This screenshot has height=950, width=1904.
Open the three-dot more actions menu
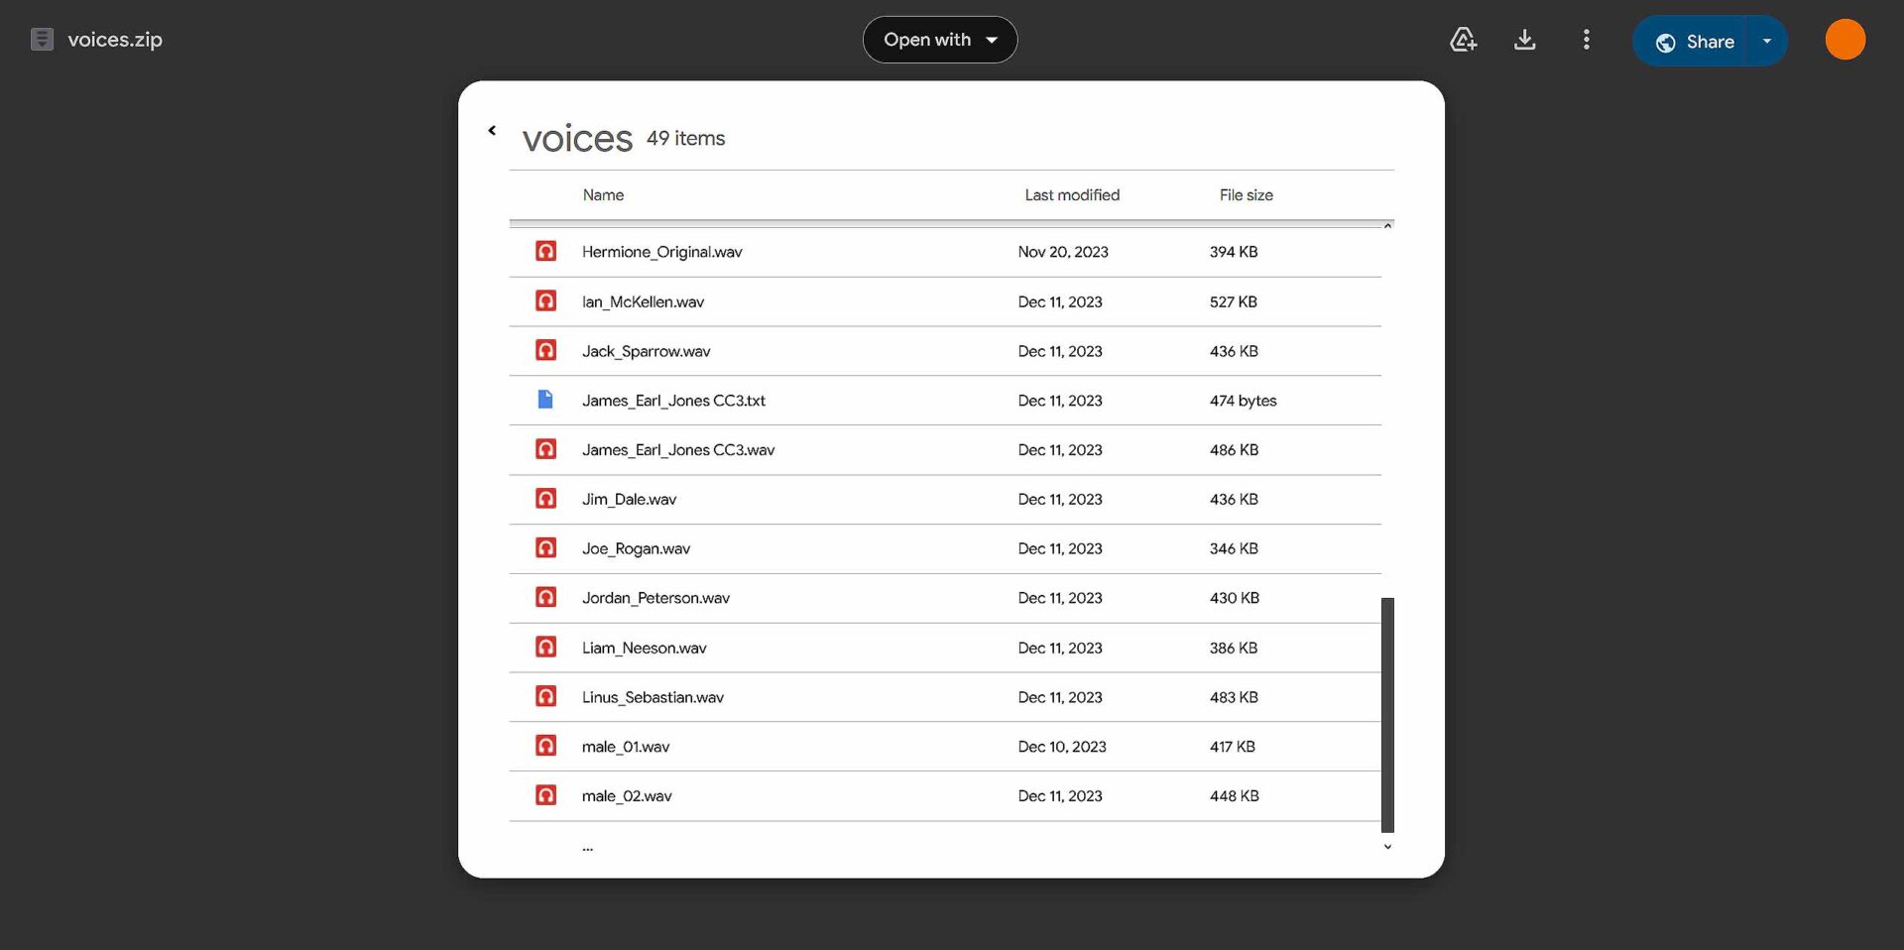coord(1587,40)
